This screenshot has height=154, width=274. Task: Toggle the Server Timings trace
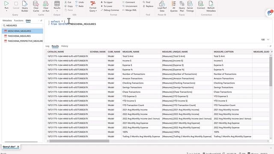[190, 6]
